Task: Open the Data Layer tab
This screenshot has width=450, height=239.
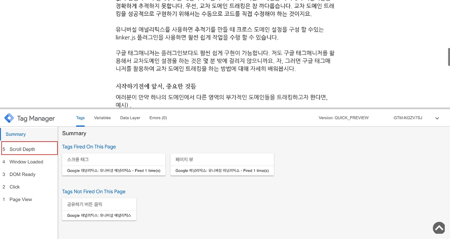Action: tap(130, 118)
